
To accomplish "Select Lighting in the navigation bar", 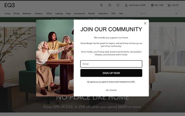I will pos(59,14).
